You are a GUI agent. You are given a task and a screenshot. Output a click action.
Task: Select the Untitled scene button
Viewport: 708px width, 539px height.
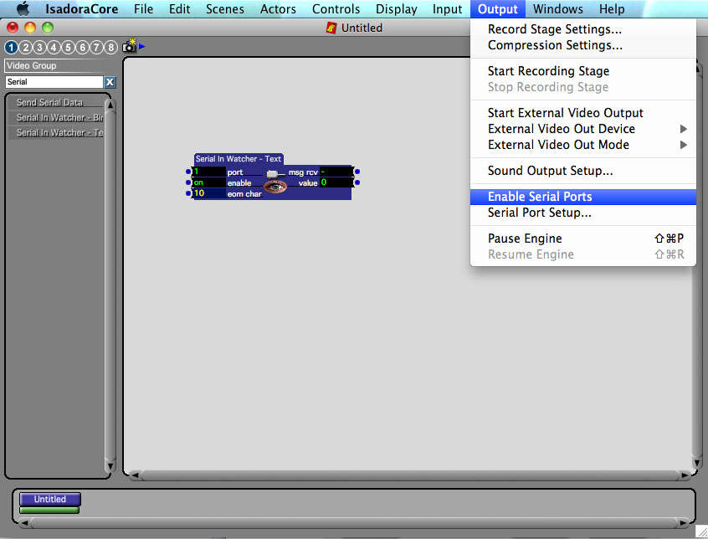pos(50,499)
